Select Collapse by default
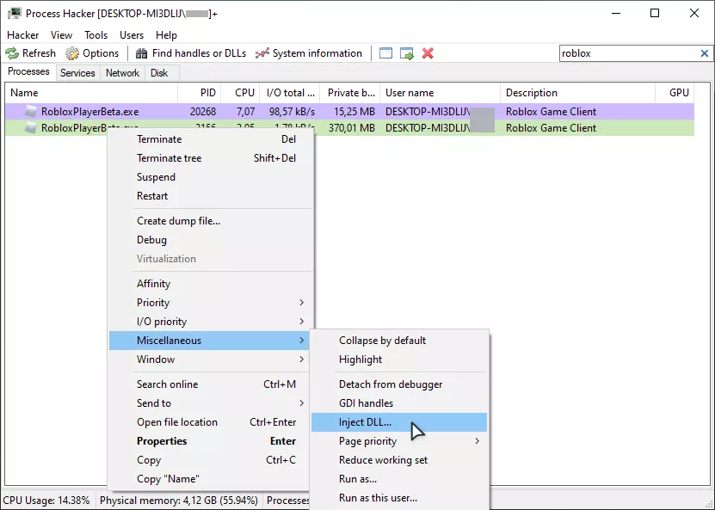The height and width of the screenshot is (510, 715). tap(399, 341)
